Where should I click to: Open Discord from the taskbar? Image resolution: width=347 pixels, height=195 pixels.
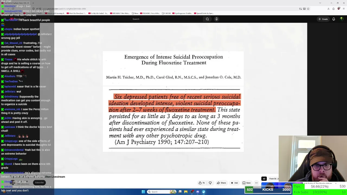[x=198, y=192]
